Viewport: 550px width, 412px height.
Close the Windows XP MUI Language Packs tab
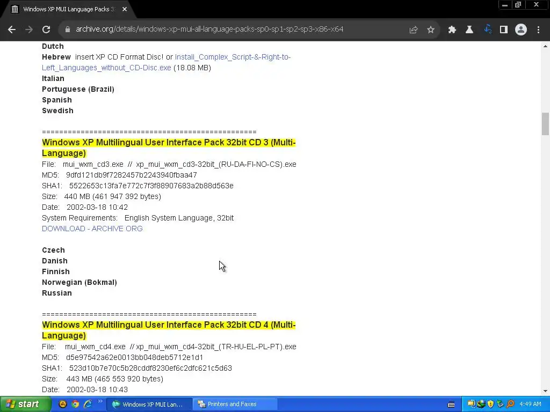(125, 10)
